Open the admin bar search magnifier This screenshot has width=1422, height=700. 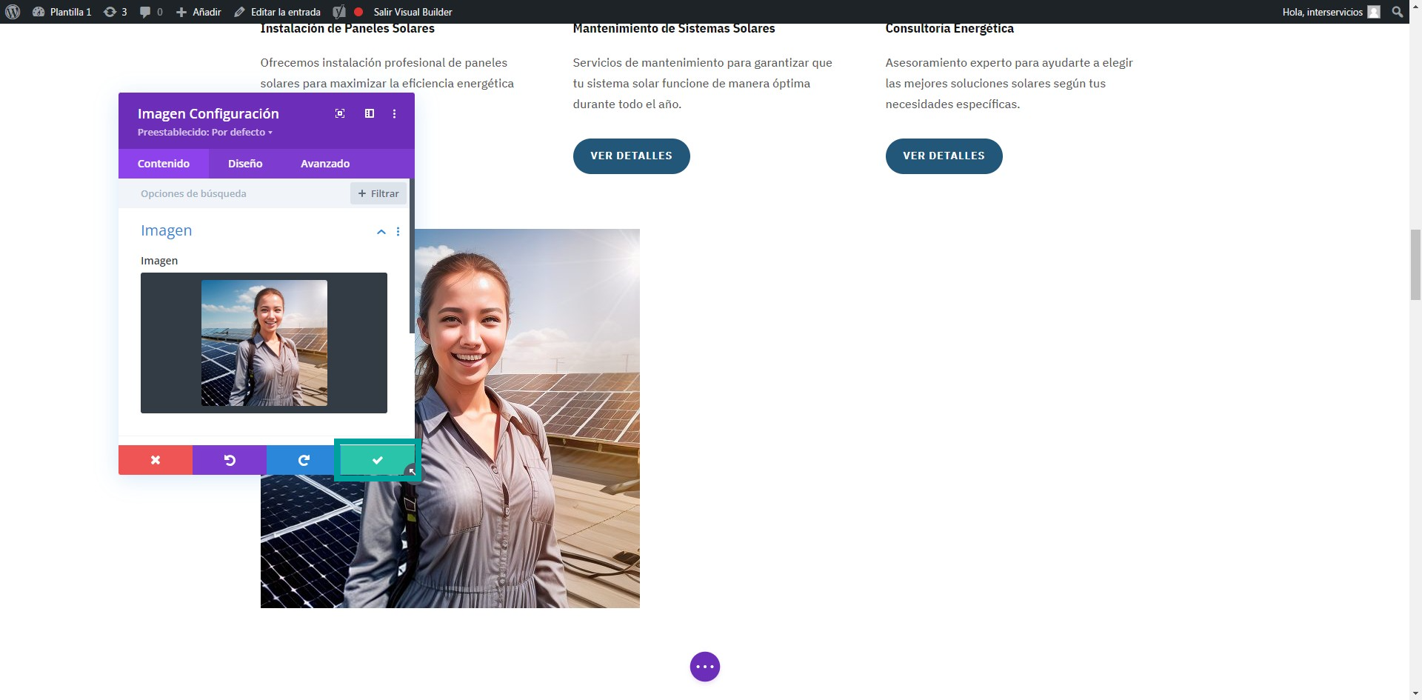tap(1397, 12)
